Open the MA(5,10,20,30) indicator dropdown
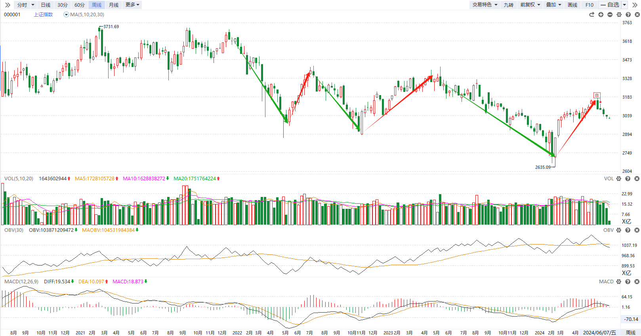This screenshot has height=336, width=641. tap(66, 15)
